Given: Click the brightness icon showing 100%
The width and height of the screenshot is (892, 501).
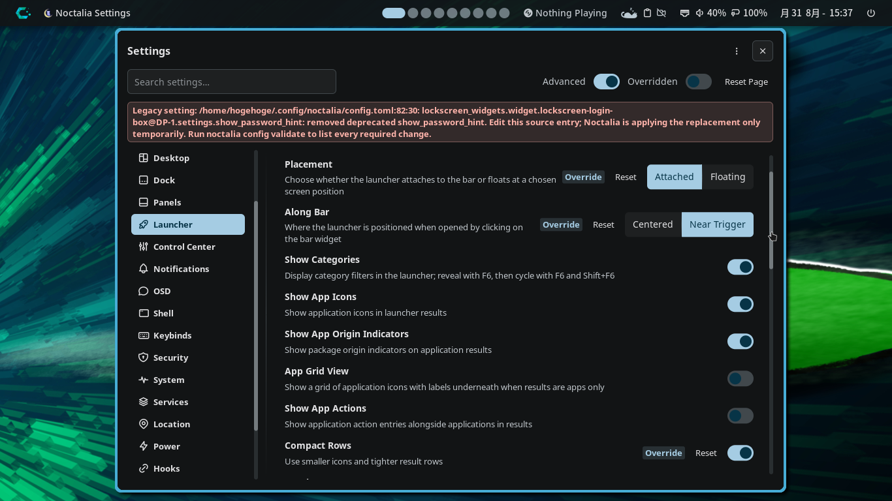Looking at the screenshot, I should point(735,13).
